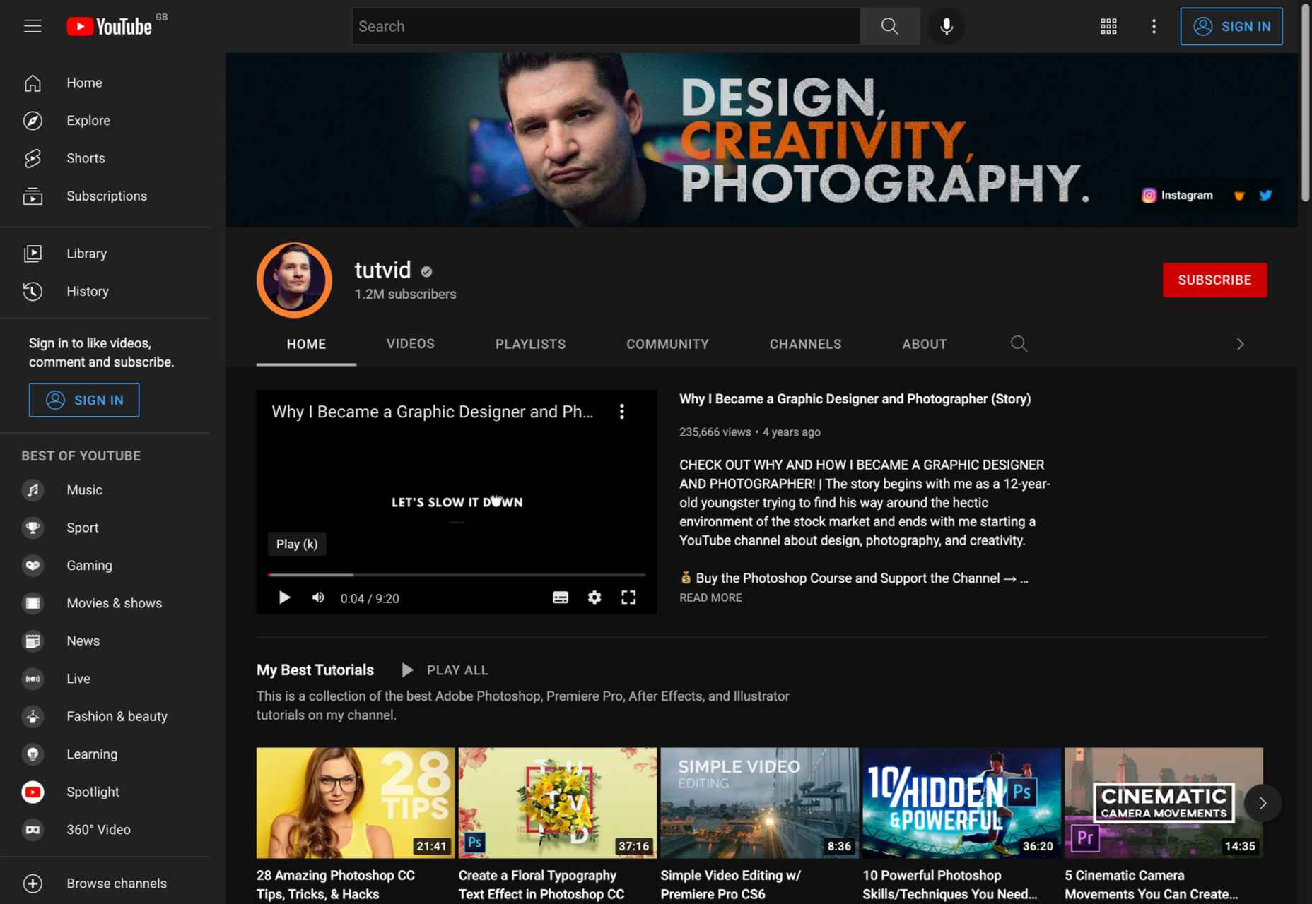Open the Live category
This screenshot has width=1312, height=904.
(106, 678)
